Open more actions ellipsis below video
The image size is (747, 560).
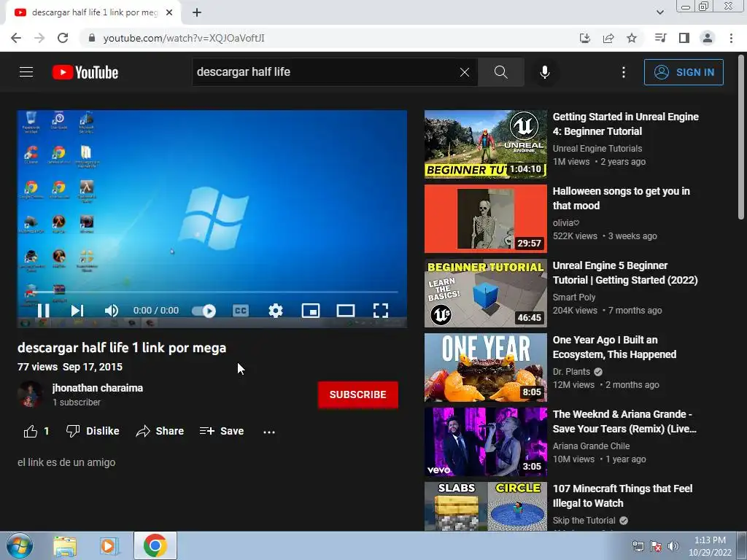(269, 432)
